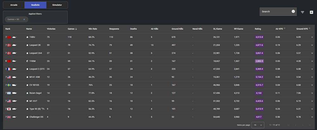Image resolution: width=317 pixels, height=130 pixels.
Task: Click the add column plus icon
Action: pos(311,12)
